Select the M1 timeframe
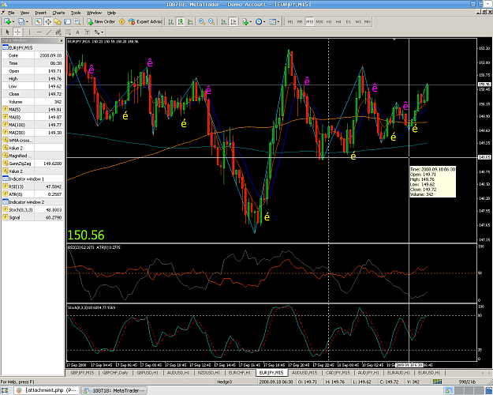Image resolution: width=493 pixels, height=395 pixels. point(290,22)
